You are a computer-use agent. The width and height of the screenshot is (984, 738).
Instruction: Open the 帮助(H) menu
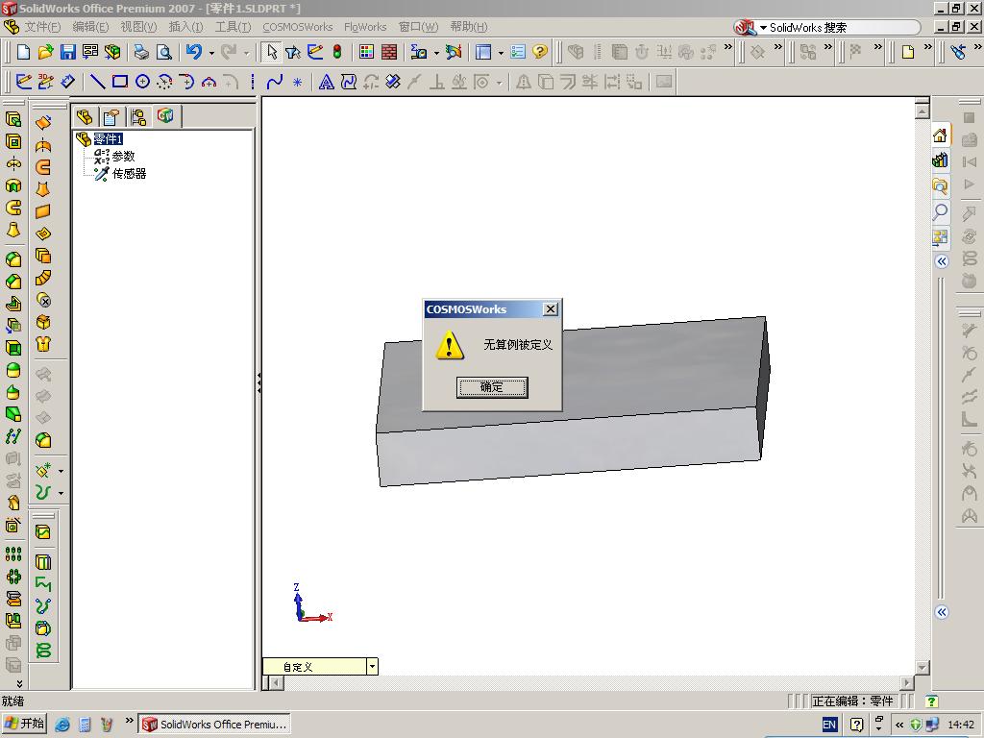coord(469,27)
